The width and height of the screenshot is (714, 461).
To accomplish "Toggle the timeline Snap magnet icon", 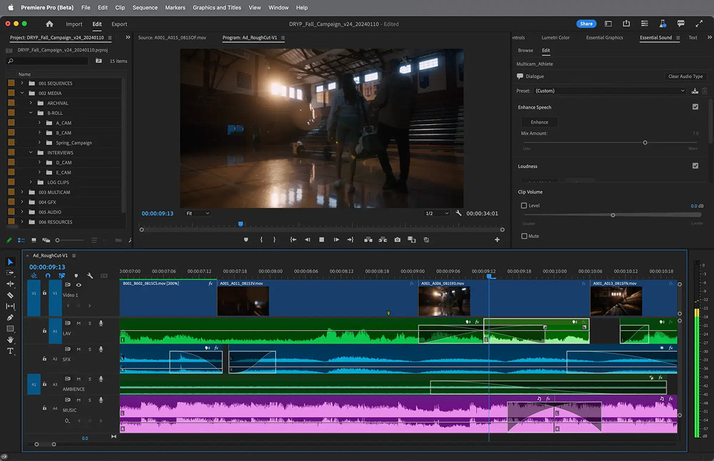I will [48, 276].
